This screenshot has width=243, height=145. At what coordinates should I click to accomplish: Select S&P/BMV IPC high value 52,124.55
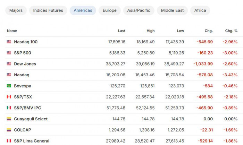(145, 108)
